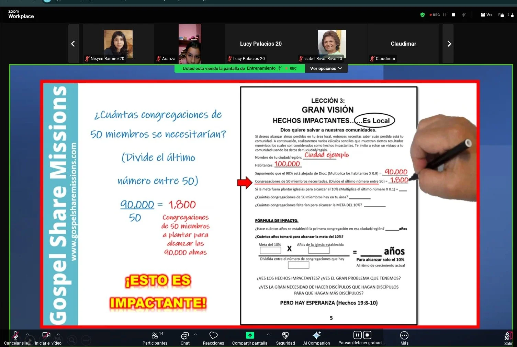The height and width of the screenshot is (347, 517).
Task: Select Claudimar participant tile
Action: coord(403,44)
